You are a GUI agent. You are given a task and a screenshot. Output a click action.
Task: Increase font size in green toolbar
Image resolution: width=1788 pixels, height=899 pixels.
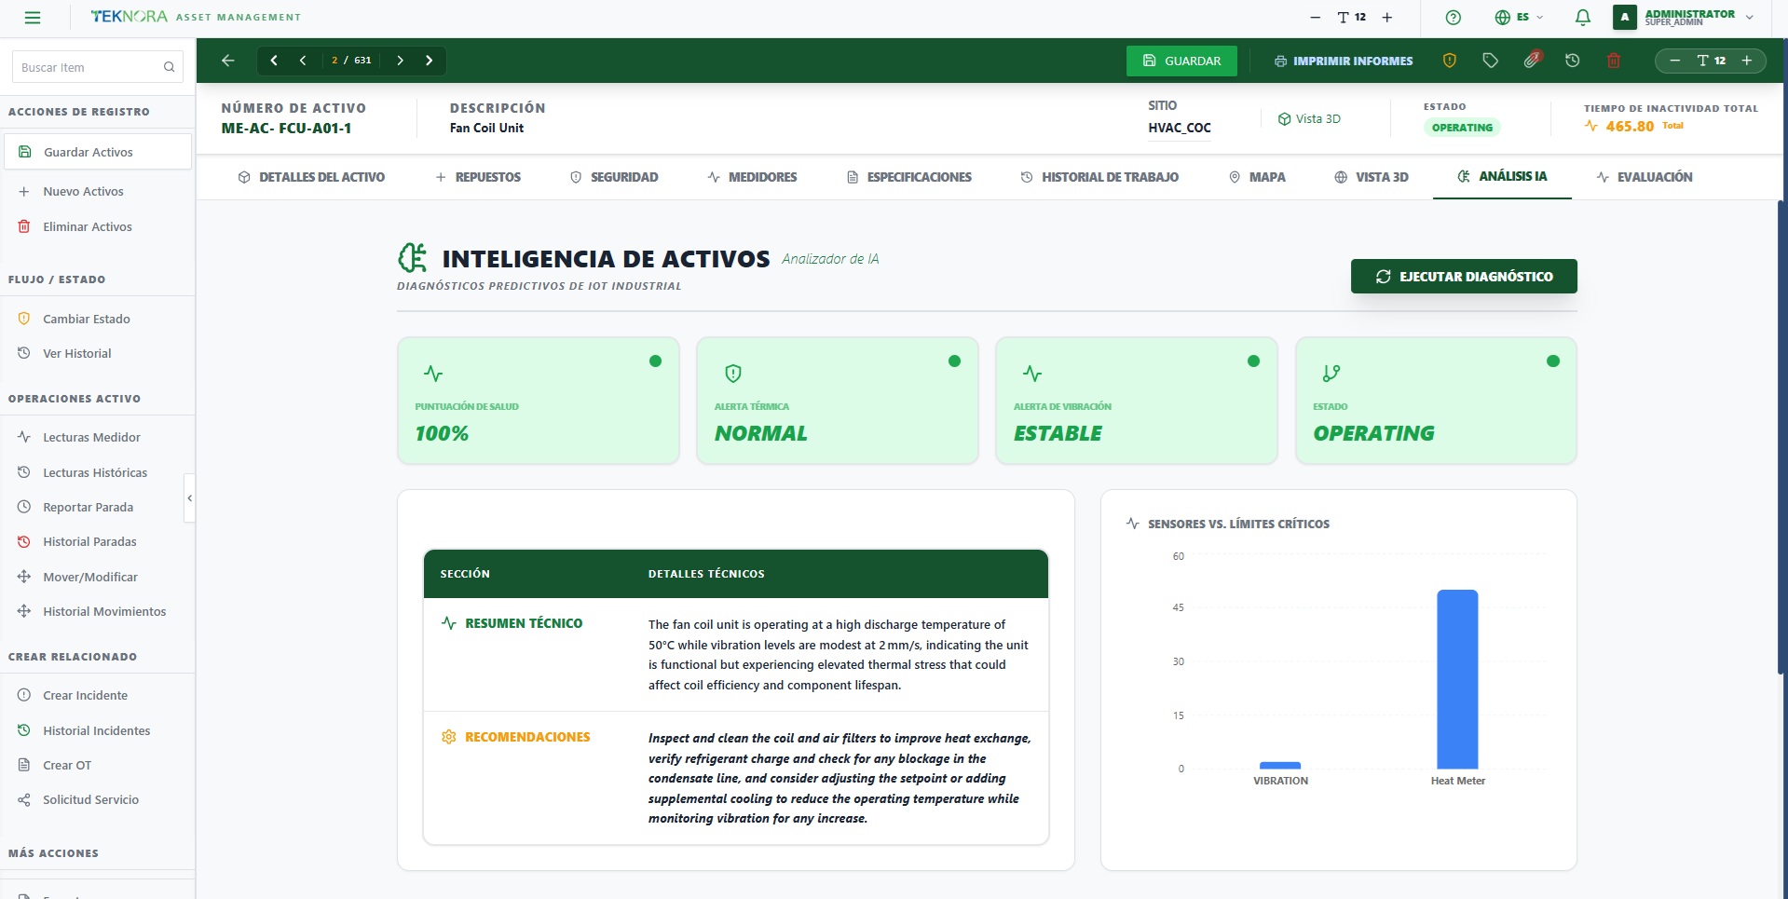1747,61
